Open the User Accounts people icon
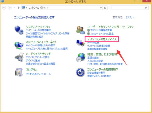 (81, 30)
